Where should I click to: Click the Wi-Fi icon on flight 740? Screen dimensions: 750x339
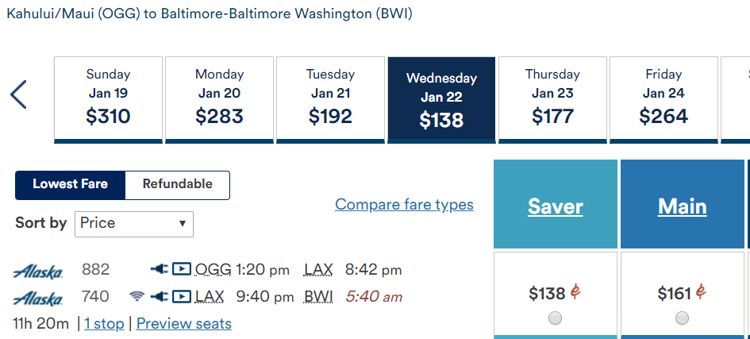pos(137,297)
